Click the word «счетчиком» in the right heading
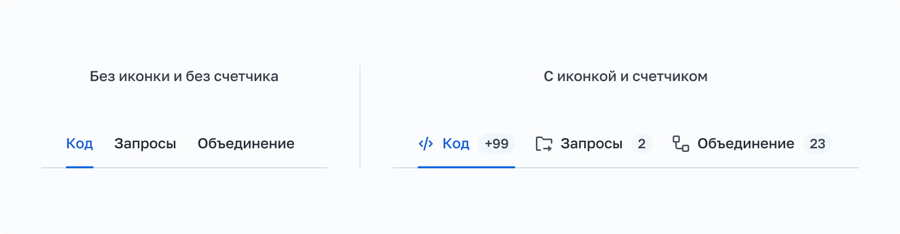Image resolution: width=900 pixels, height=234 pixels. [x=670, y=76]
